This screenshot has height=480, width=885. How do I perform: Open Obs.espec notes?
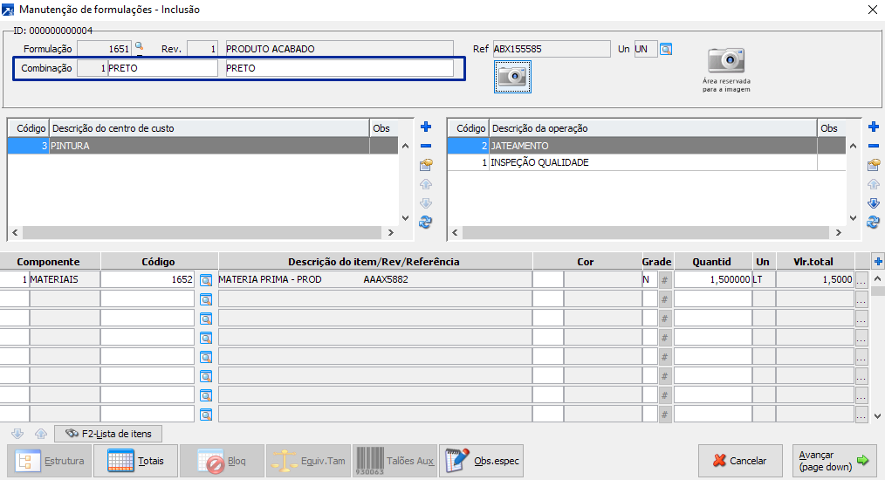tap(482, 461)
